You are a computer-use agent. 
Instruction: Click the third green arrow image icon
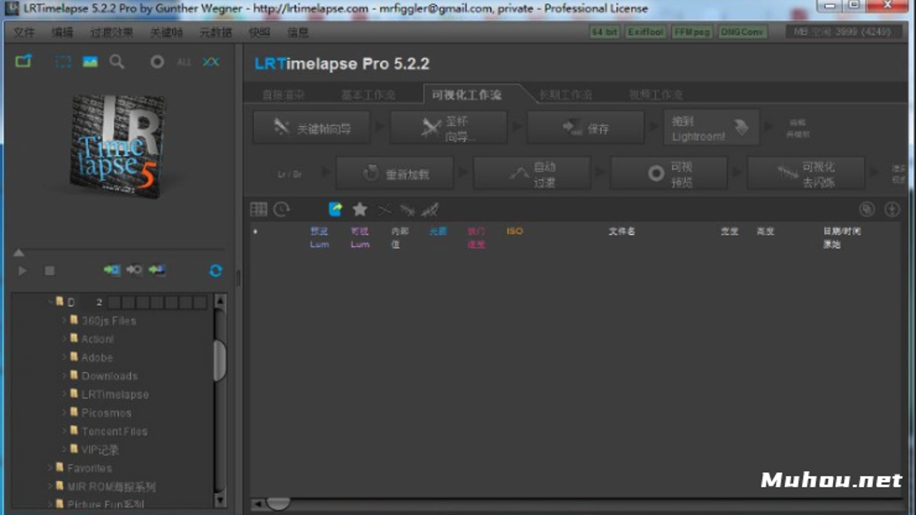[157, 270]
